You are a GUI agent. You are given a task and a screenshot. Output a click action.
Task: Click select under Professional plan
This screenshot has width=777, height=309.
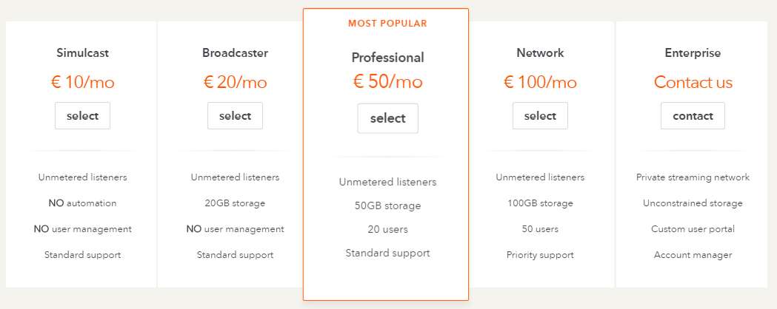(387, 118)
